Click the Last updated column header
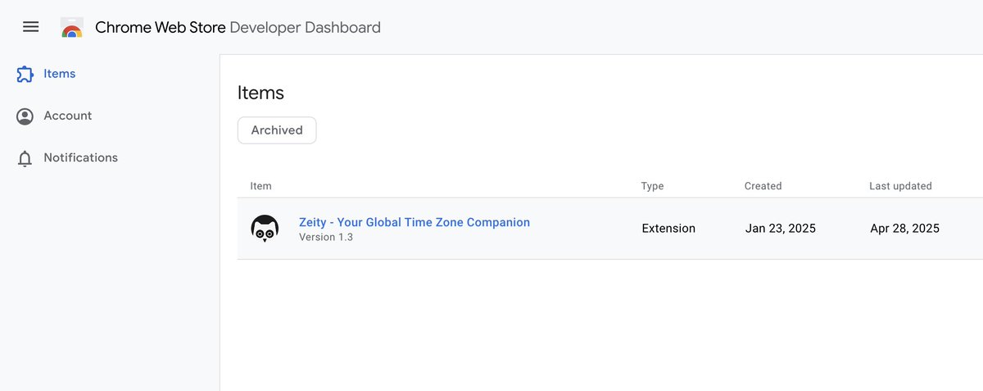This screenshot has height=391, width=983. tap(900, 186)
